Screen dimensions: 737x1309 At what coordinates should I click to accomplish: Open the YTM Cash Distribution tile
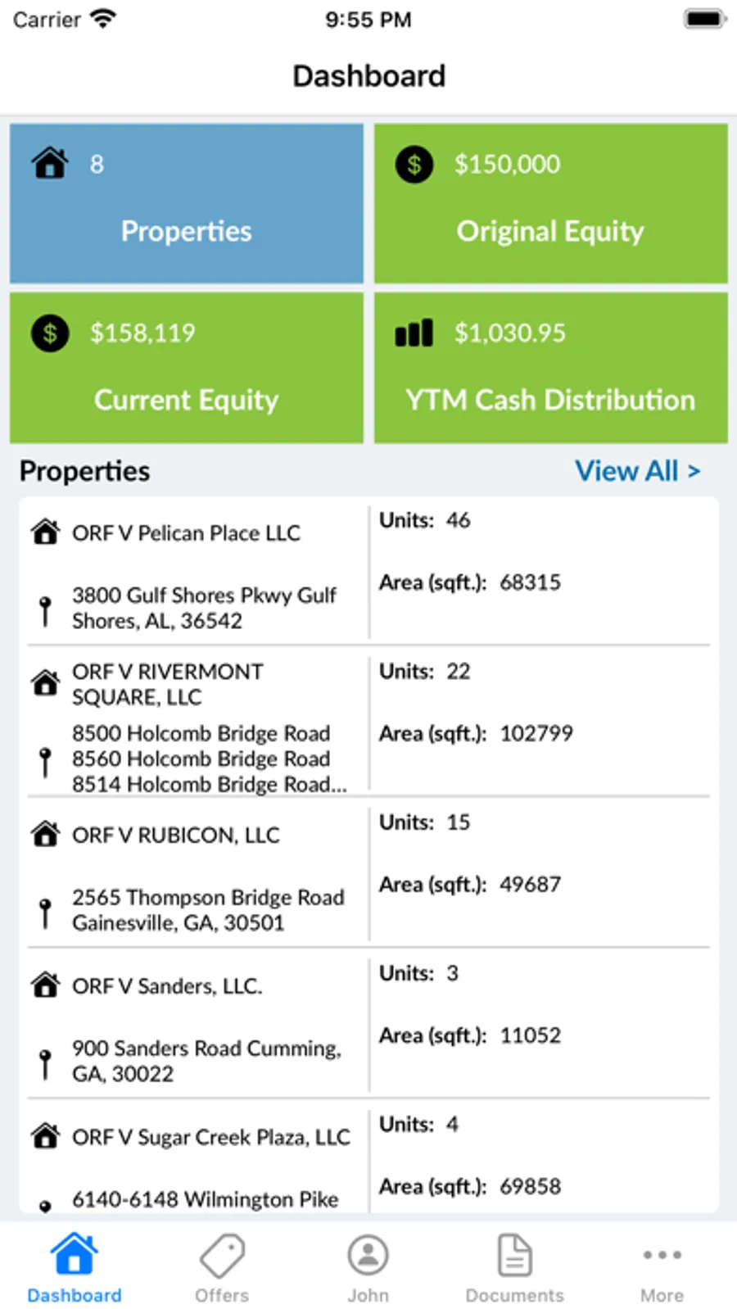[x=550, y=369]
